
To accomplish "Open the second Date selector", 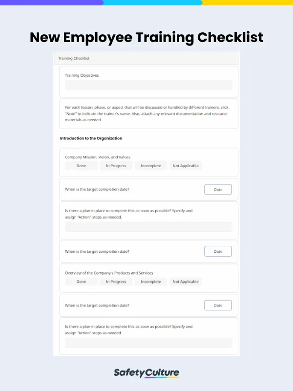I will 218,251.
